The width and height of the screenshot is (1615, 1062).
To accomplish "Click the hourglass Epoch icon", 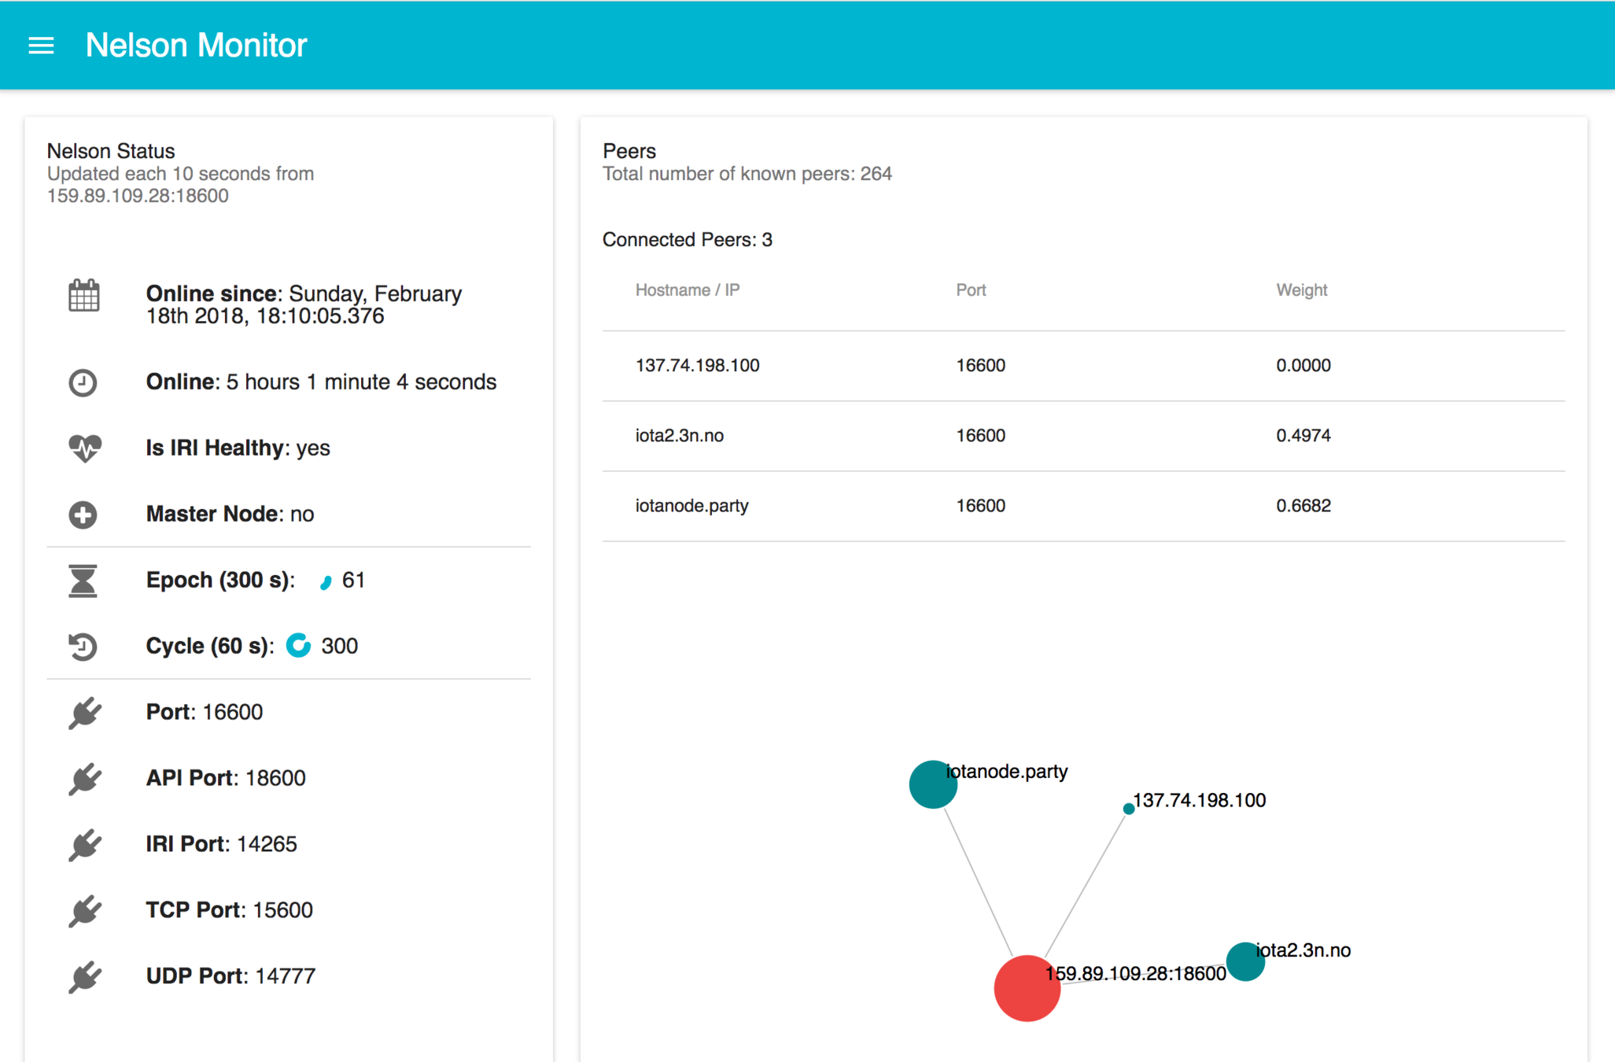I will click(x=83, y=581).
